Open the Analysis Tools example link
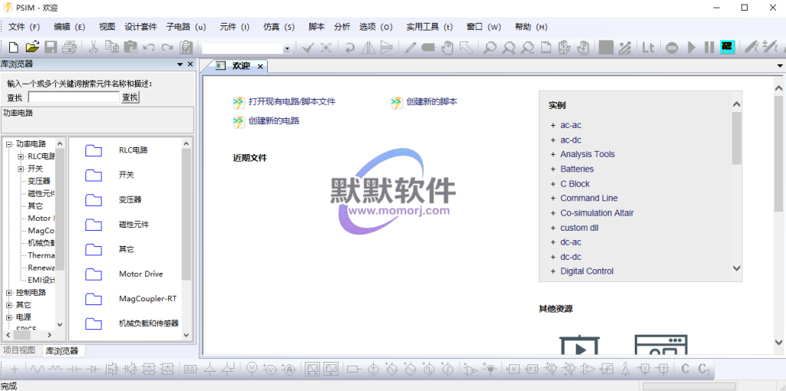The width and height of the screenshot is (786, 391). point(587,154)
